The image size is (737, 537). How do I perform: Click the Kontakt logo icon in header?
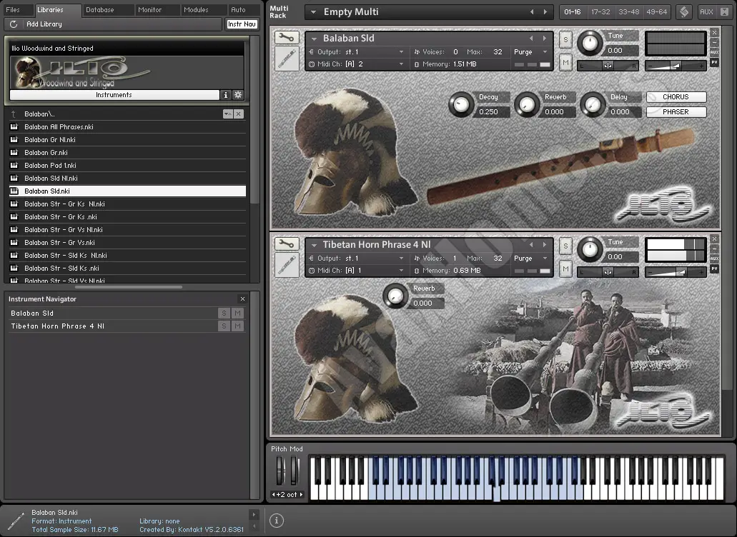pyautogui.click(x=684, y=11)
